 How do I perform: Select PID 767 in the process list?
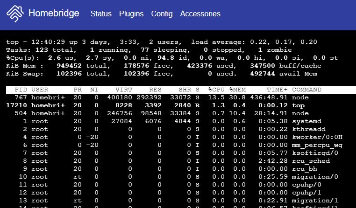21,97
